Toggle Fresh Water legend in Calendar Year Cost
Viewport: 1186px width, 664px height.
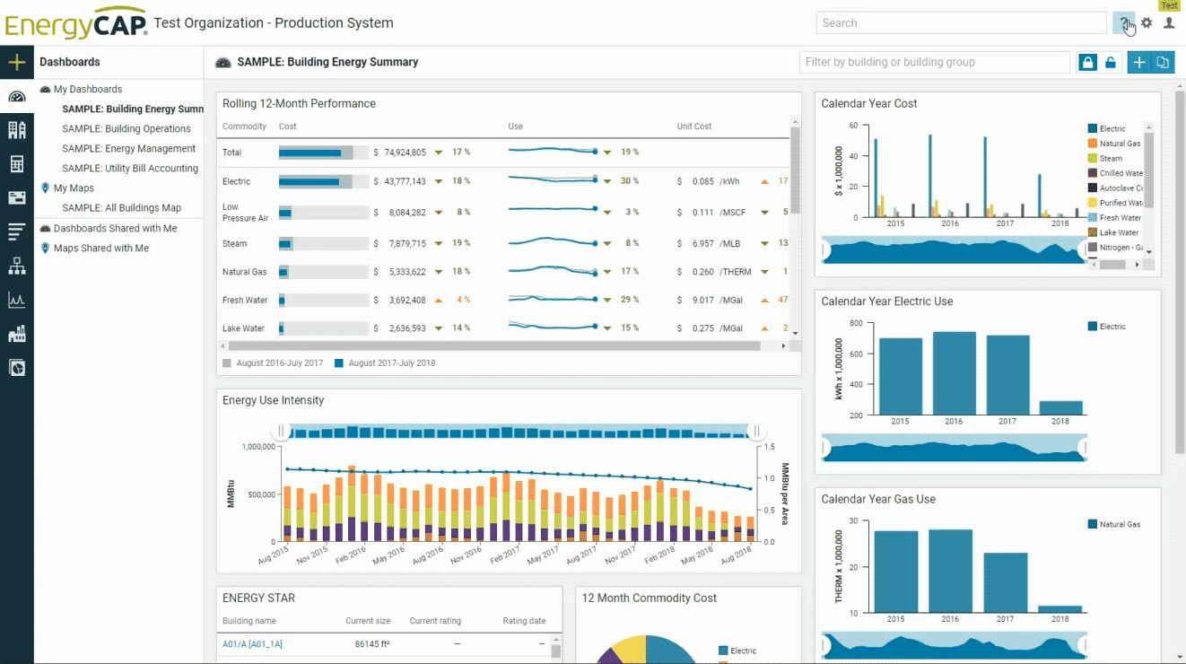[x=1113, y=217]
